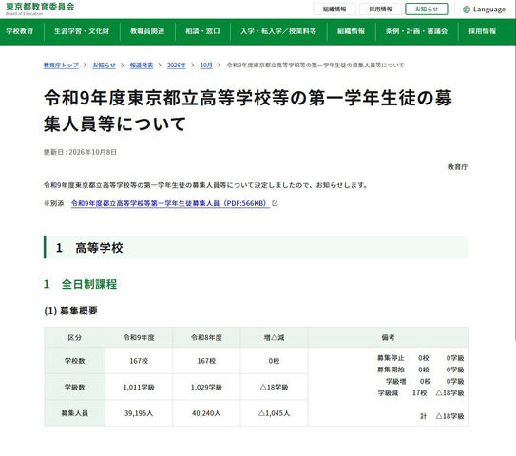The height and width of the screenshot is (456, 516).
Task: Click the main page title heading
Action: [x=248, y=111]
